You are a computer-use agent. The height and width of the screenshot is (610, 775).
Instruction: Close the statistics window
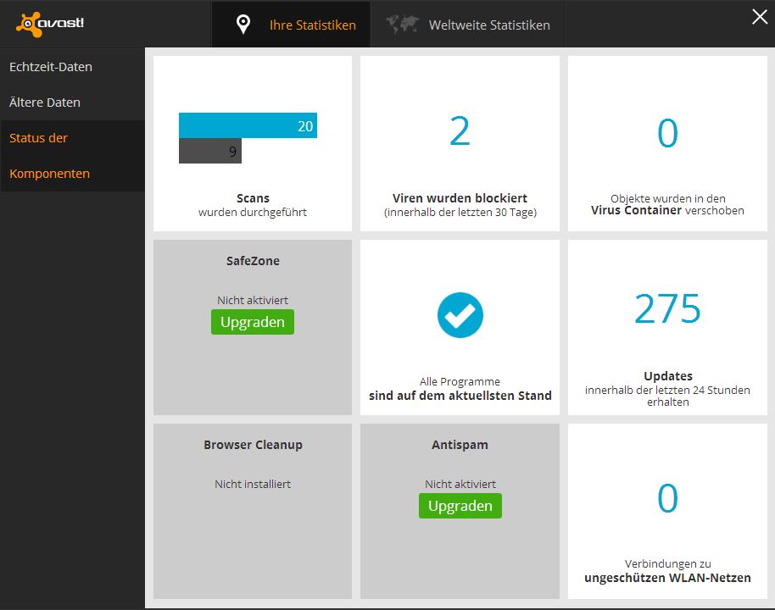(759, 17)
